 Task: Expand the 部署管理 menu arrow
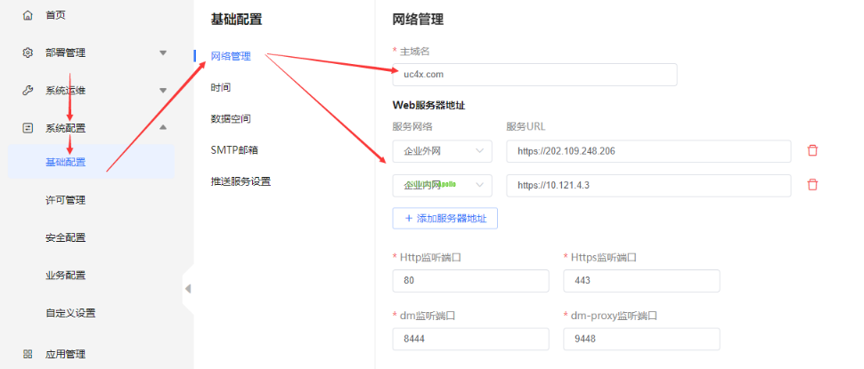[x=163, y=52]
